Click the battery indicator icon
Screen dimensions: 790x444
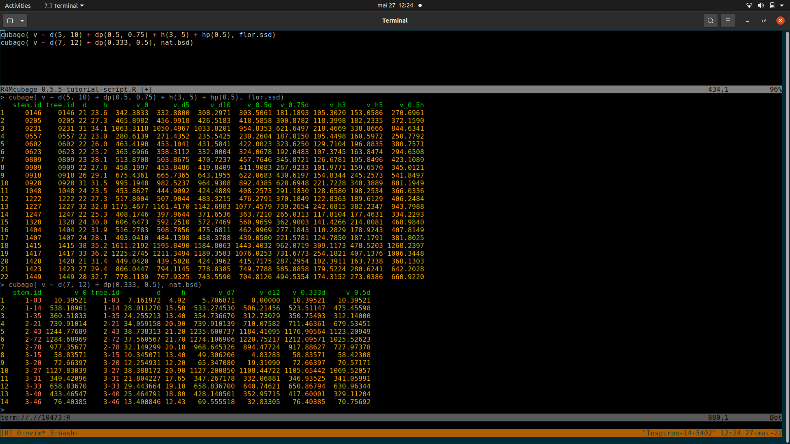pyautogui.click(x=772, y=5)
